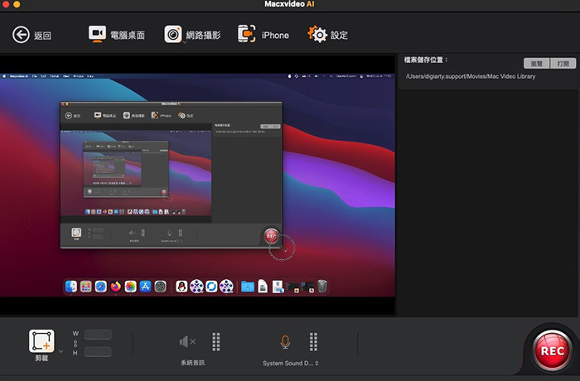Click the desktop preview thumbnail area

[x=197, y=185]
